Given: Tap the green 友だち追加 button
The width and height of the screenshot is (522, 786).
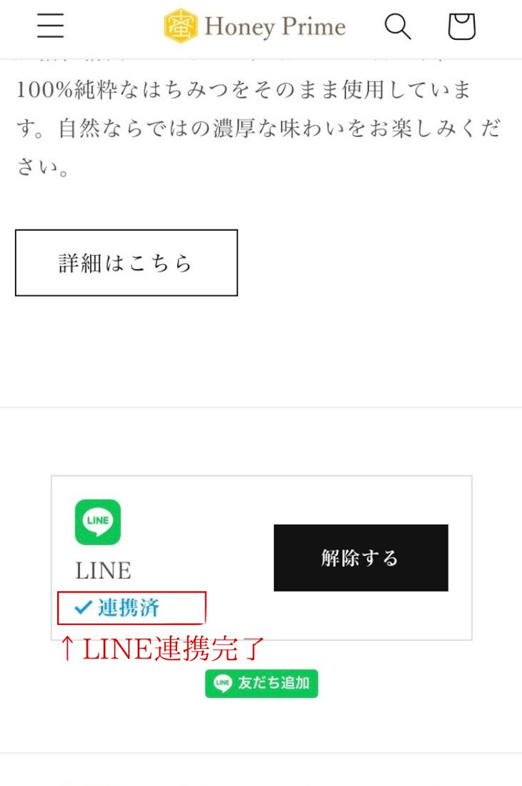Looking at the screenshot, I should pos(262,683).
